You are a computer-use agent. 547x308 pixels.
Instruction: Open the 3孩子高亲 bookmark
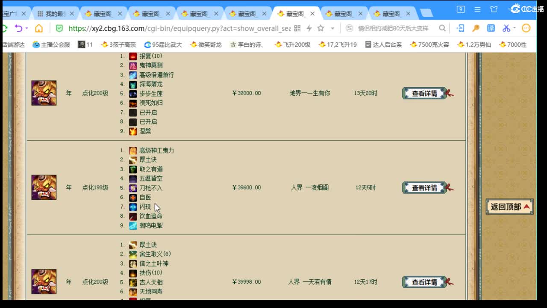coord(118,44)
